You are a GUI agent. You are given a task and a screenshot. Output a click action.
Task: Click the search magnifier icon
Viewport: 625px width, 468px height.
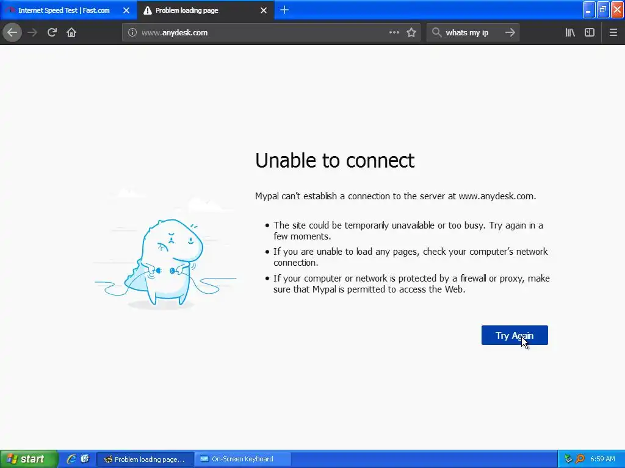click(x=437, y=33)
